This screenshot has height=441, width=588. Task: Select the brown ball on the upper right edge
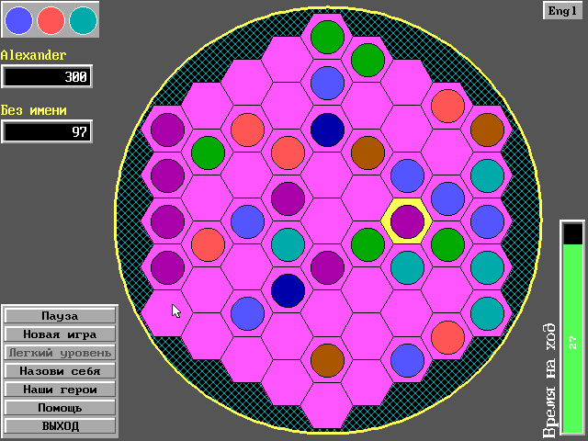pos(487,130)
